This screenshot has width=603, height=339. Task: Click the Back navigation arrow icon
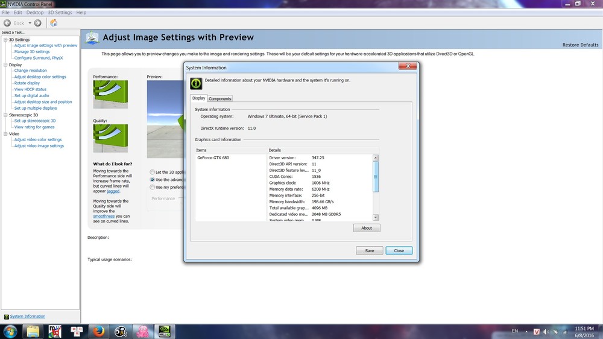(x=7, y=23)
